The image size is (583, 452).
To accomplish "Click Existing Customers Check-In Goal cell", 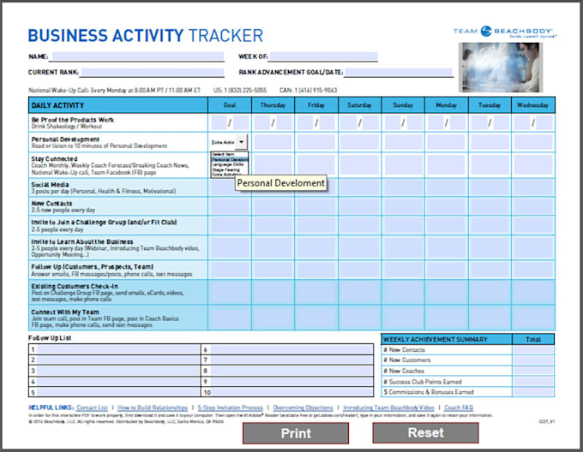I will click(230, 292).
